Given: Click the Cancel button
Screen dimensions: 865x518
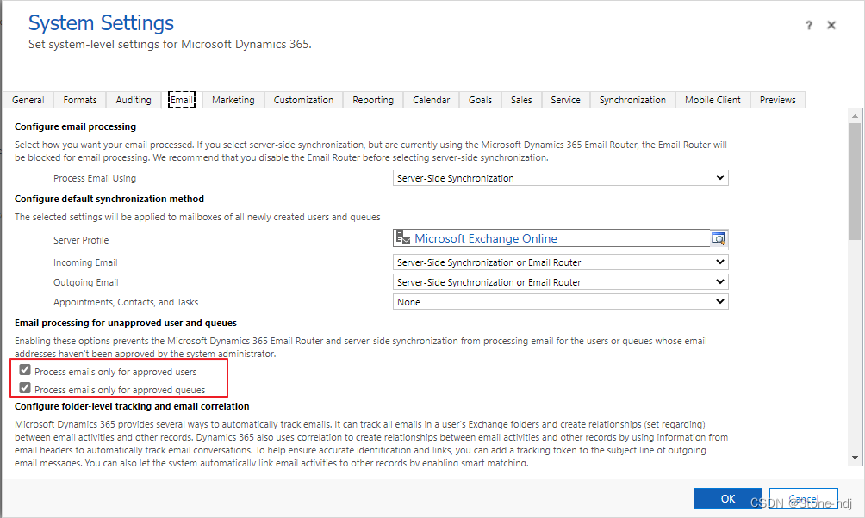Looking at the screenshot, I should (804, 498).
